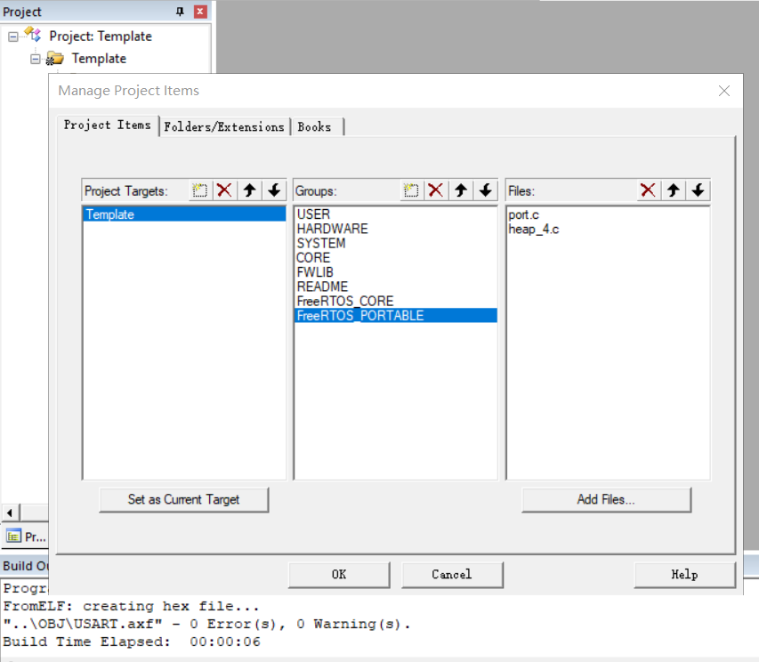Select Project: Template in the tree

[101, 36]
